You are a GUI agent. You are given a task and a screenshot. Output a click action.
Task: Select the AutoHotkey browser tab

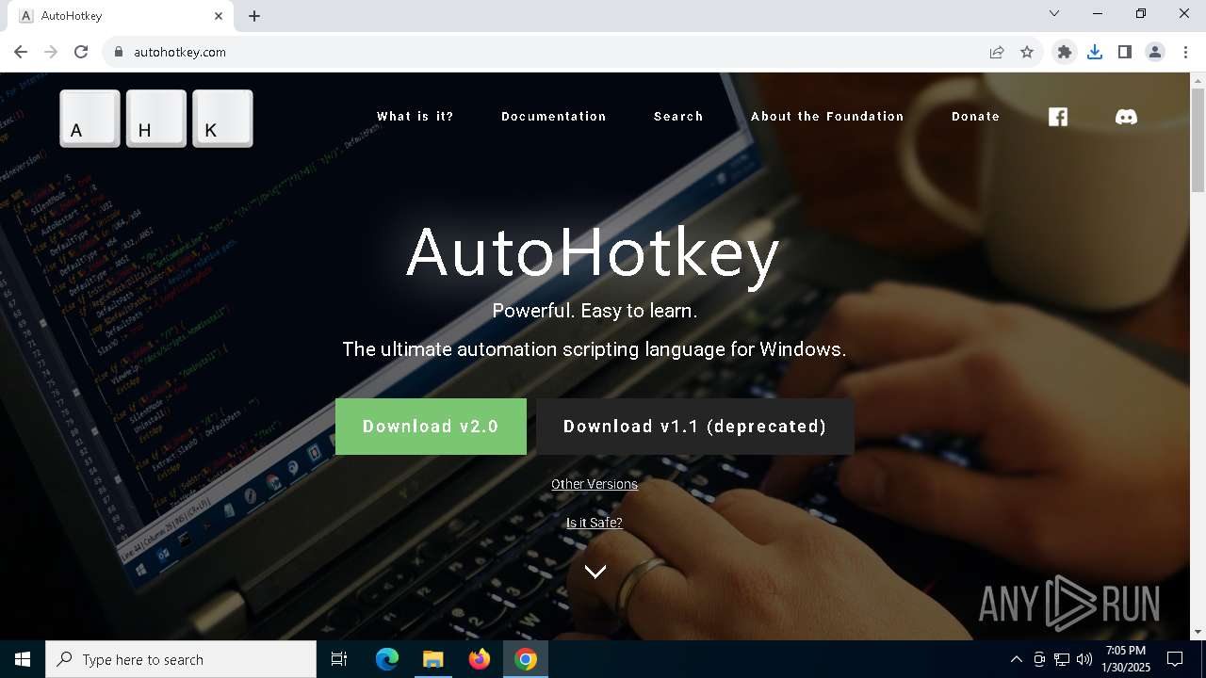(121, 16)
